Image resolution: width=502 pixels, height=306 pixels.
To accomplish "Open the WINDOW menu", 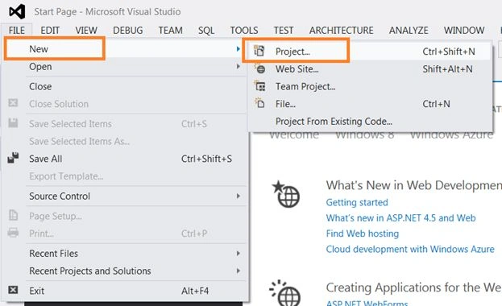I will point(464,31).
